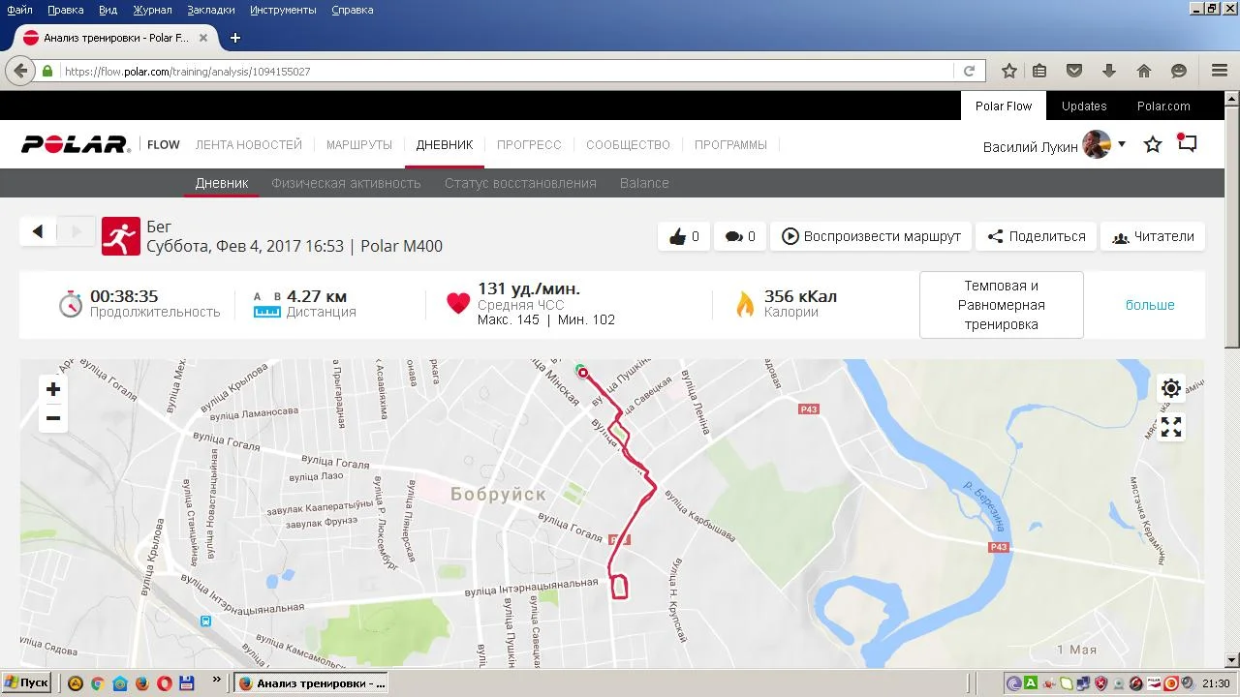Close the Анализ тренировки tab
Viewport: 1240px width, 697px height.
(x=203, y=38)
